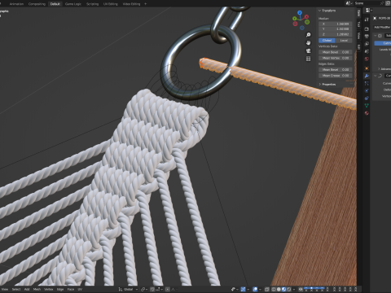Select Material Preview shading sphere
Image resolution: width=391 pixels, height=293 pixels.
click(283, 289)
